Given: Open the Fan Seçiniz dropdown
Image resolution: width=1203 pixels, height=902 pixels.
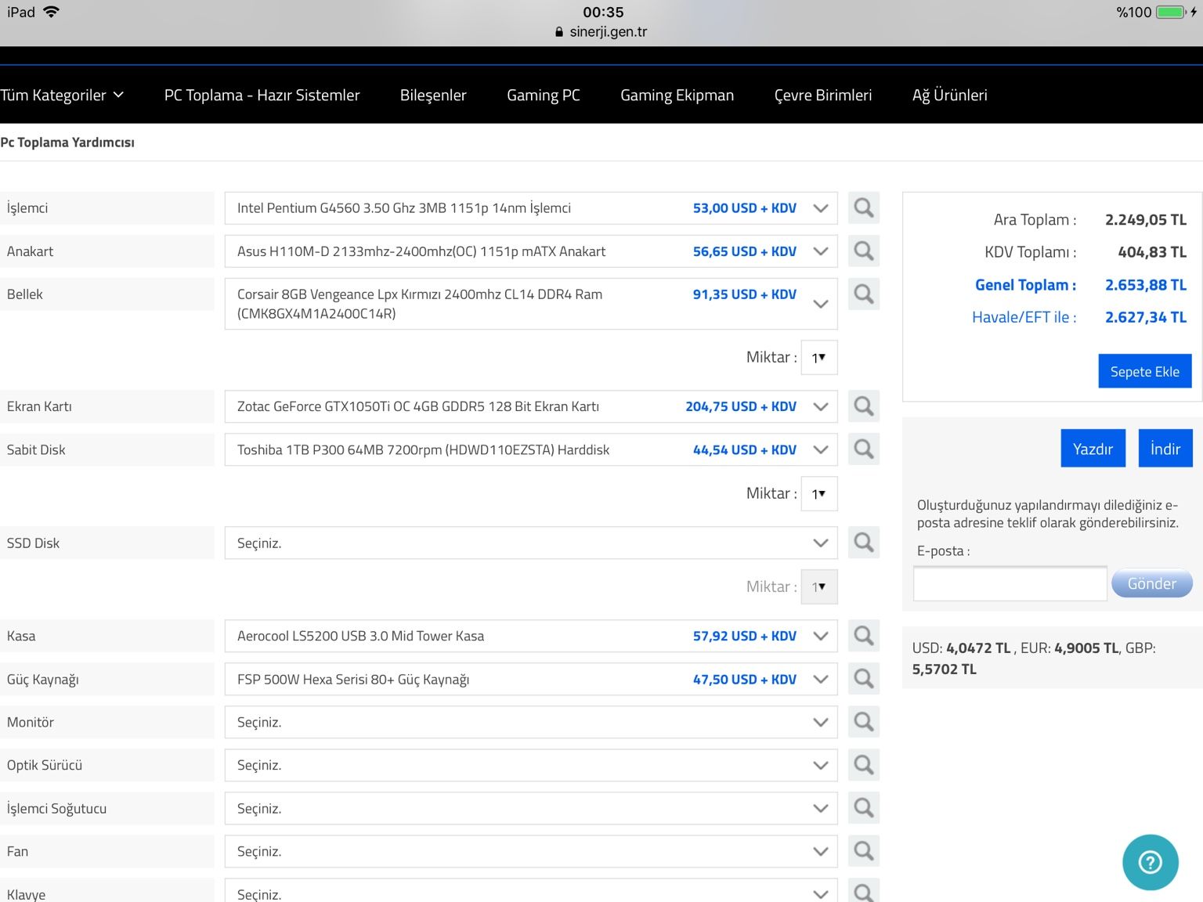Looking at the screenshot, I should [531, 851].
